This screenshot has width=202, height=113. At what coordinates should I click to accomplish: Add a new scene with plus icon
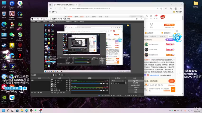32,92
